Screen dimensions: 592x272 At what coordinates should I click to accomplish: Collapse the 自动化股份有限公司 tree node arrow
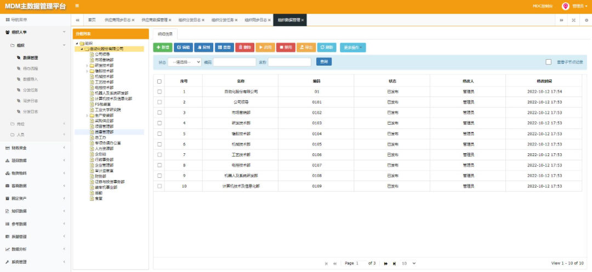coord(82,49)
